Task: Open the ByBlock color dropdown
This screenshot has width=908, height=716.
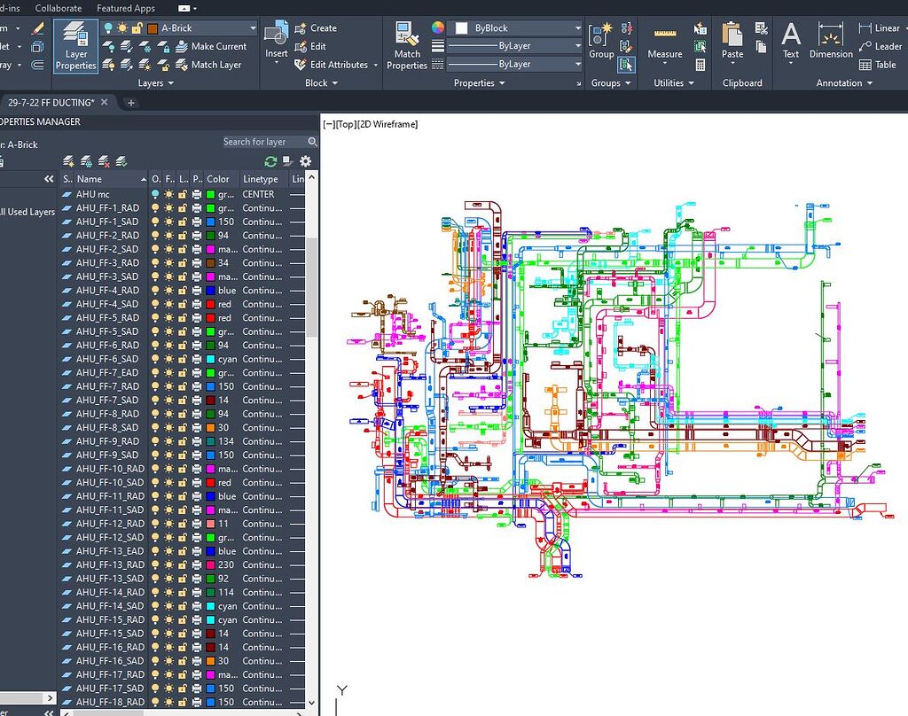Action: point(576,27)
